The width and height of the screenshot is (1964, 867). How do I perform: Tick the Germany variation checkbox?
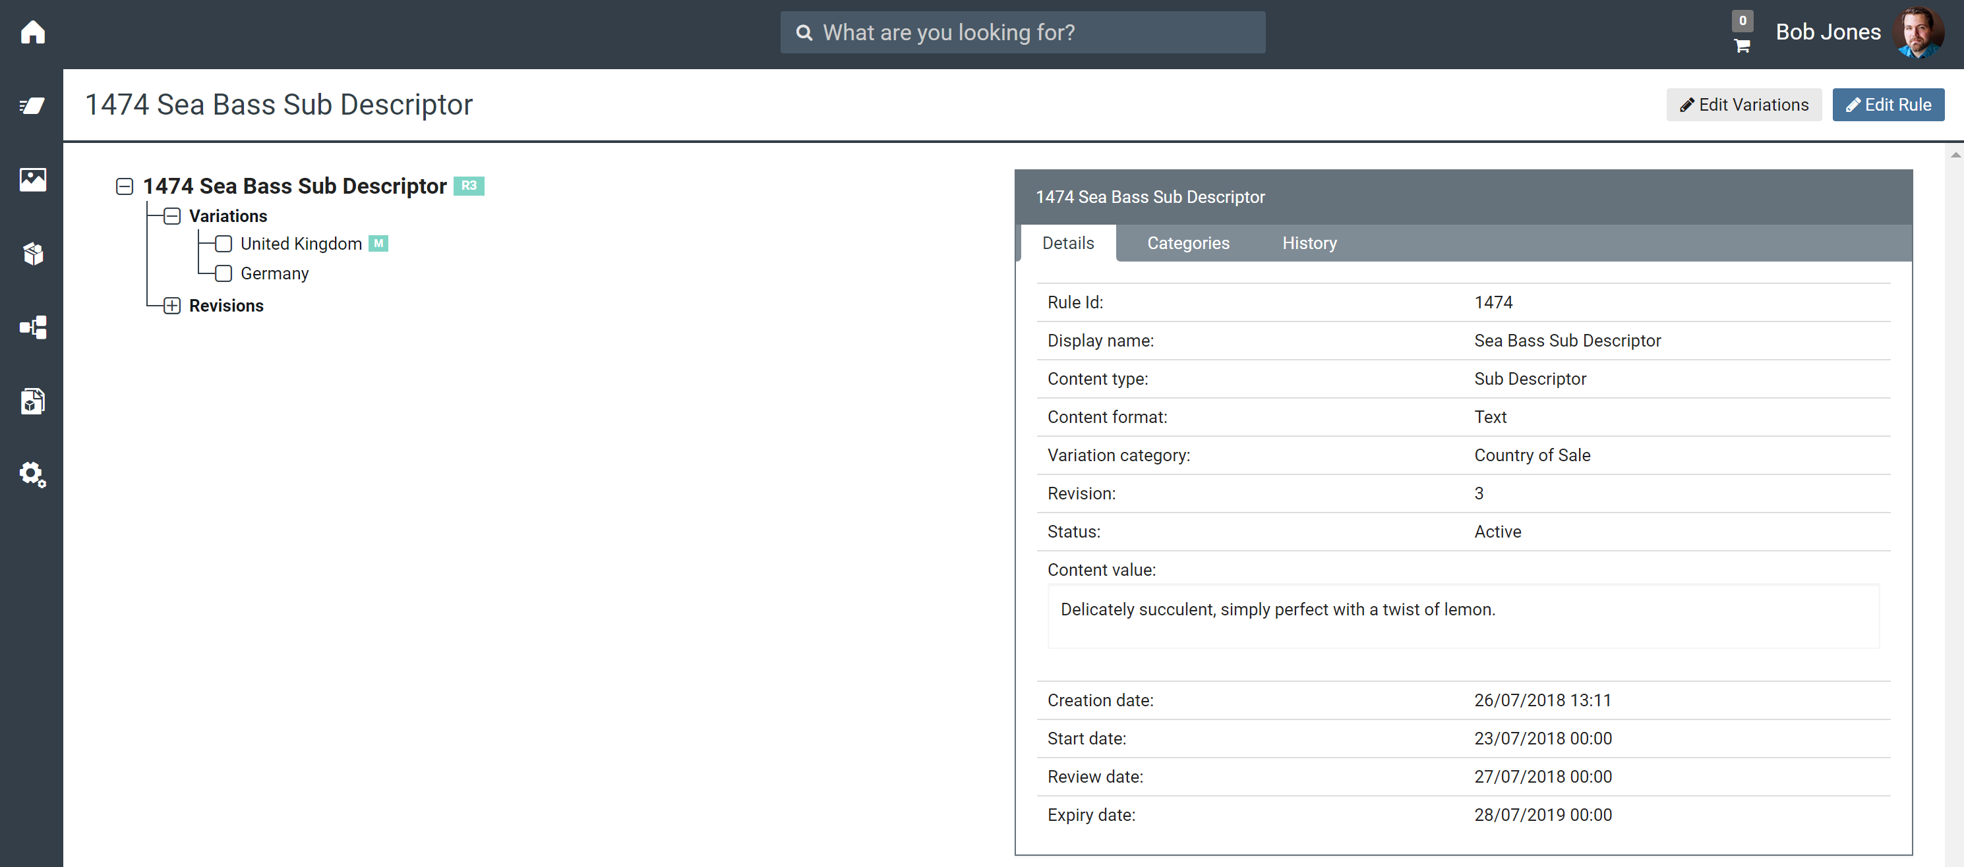coord(223,273)
